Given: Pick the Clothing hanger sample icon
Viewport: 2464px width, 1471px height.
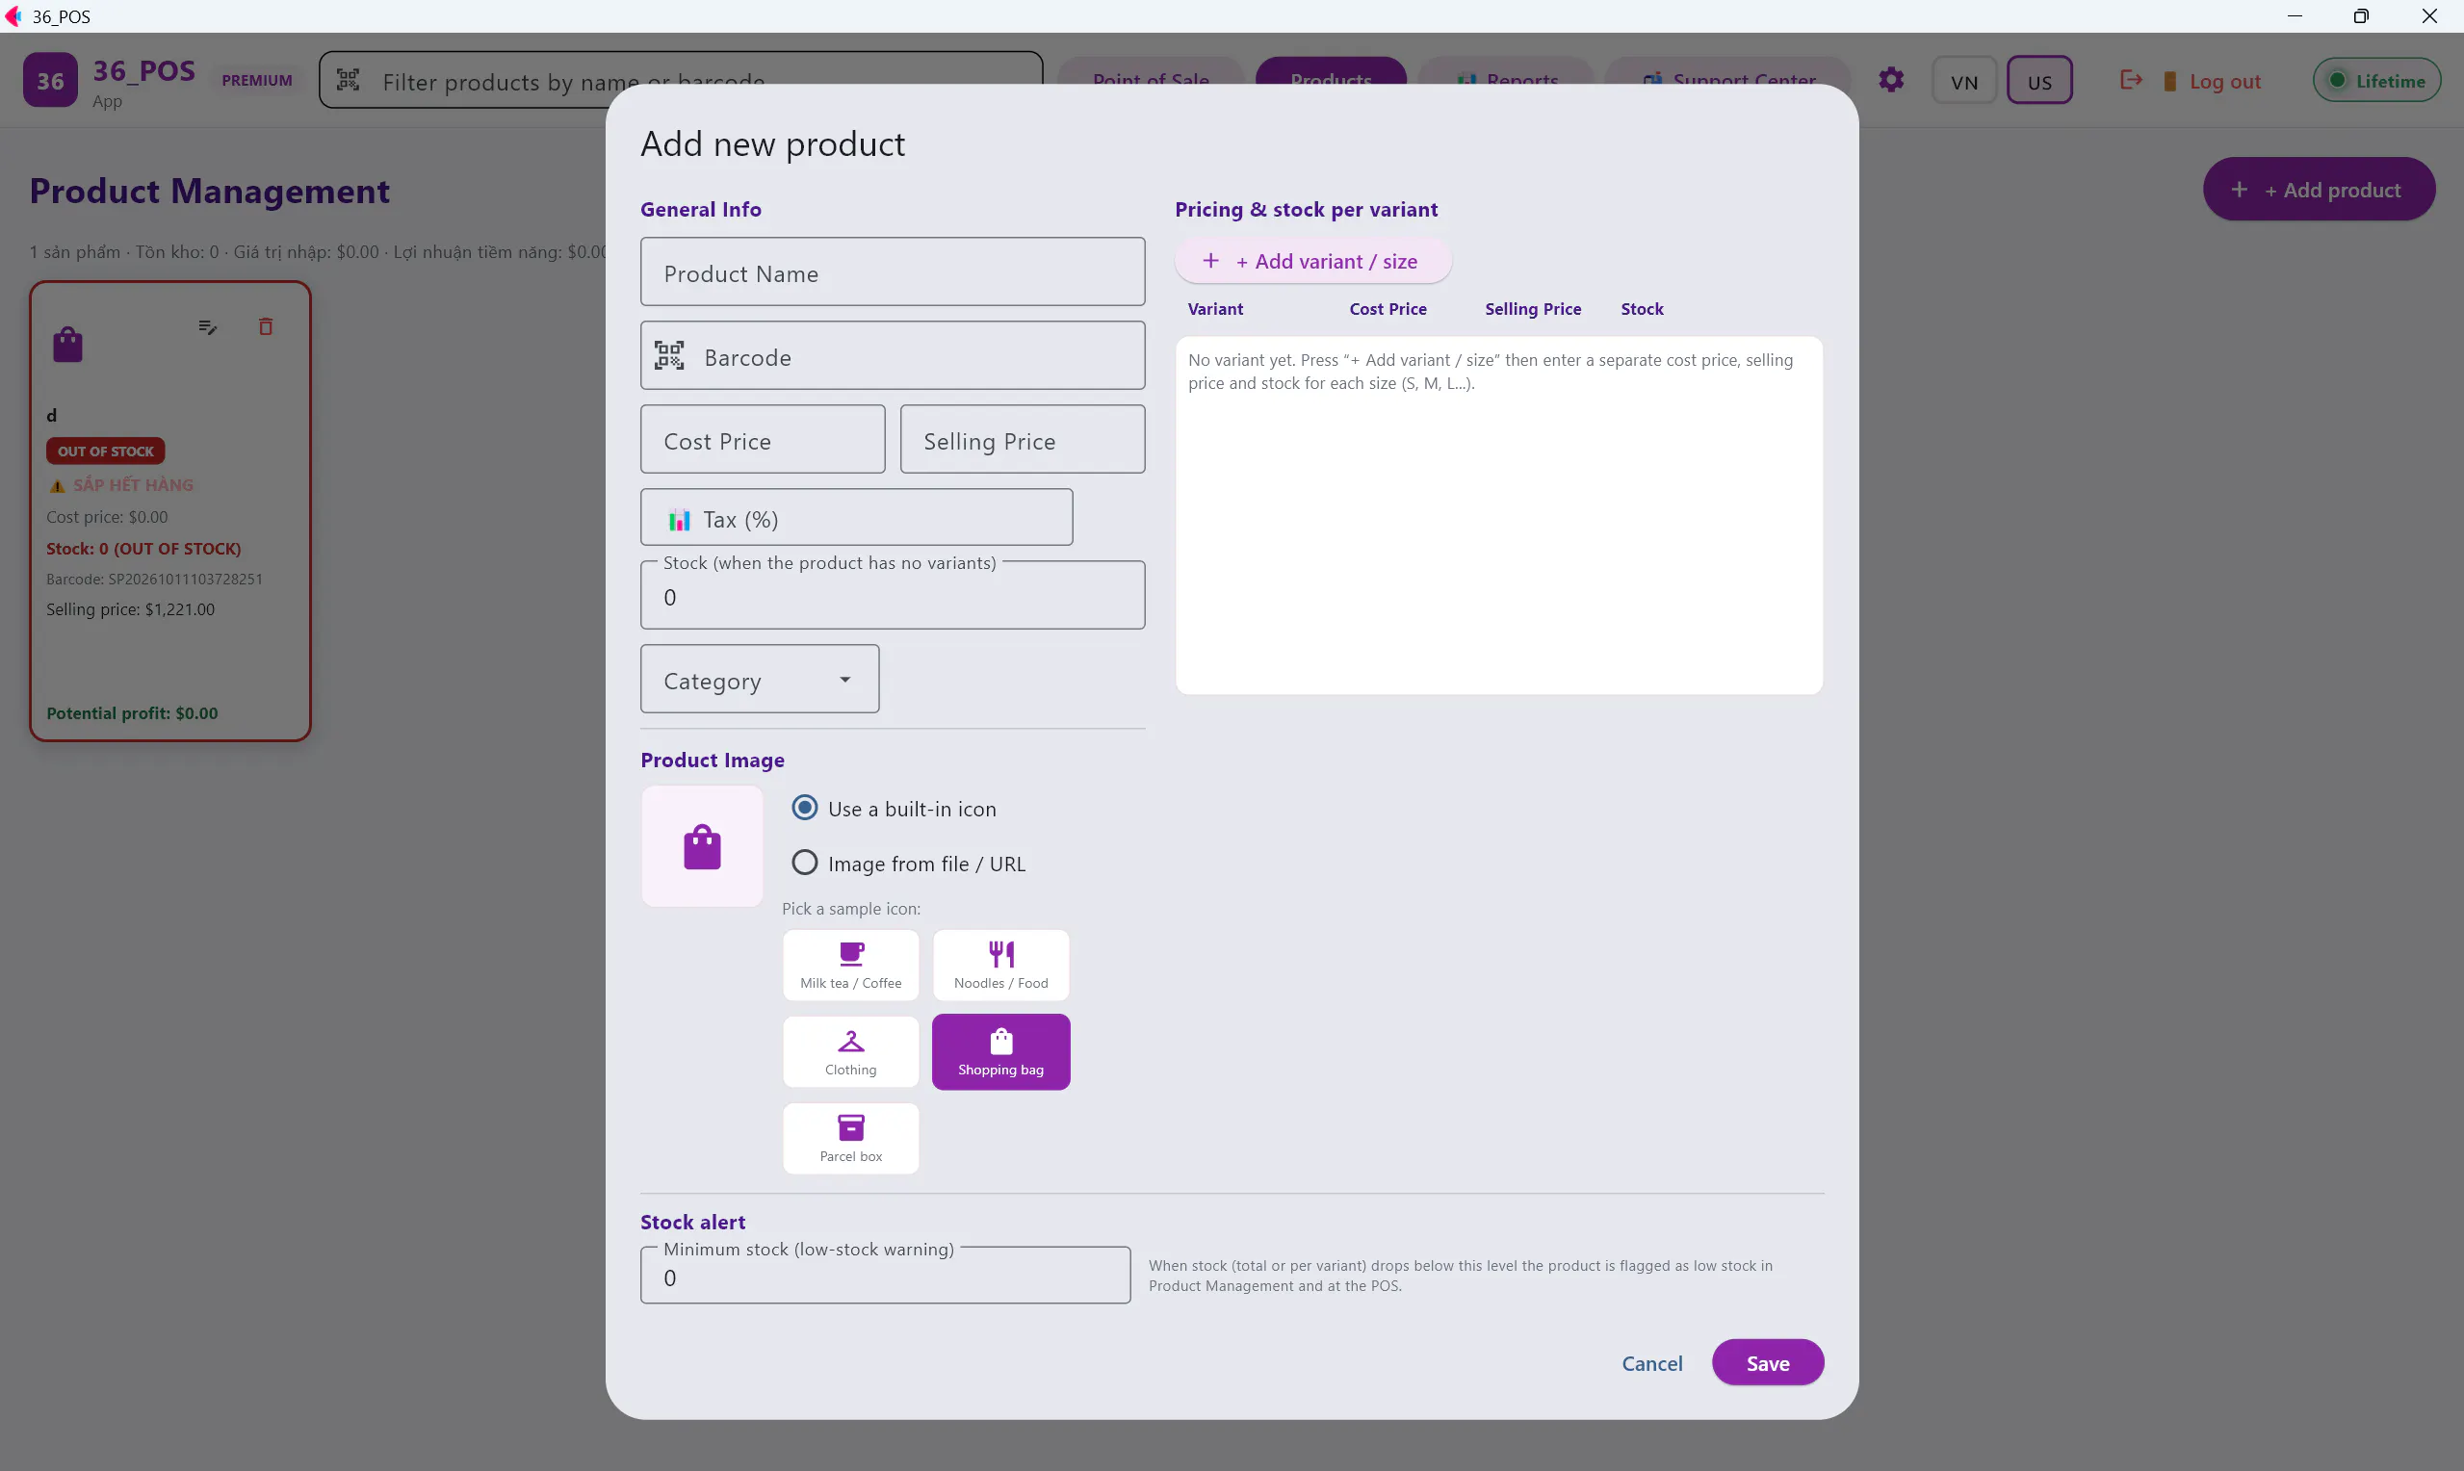Looking at the screenshot, I should click(850, 1051).
